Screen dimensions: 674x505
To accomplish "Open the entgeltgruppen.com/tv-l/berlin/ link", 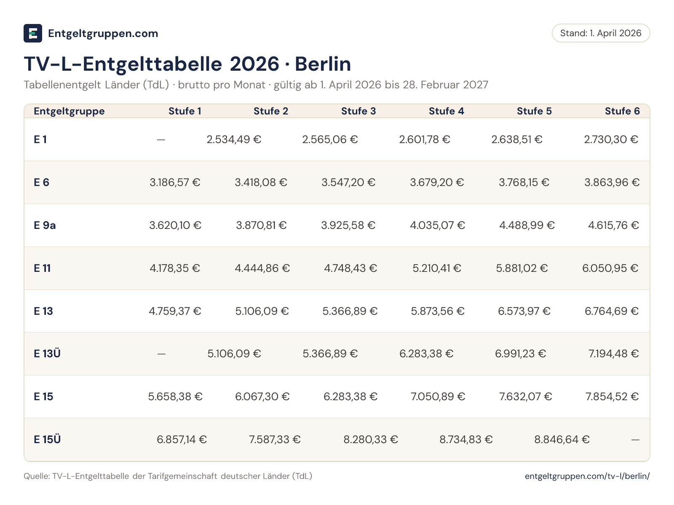I will click(587, 476).
